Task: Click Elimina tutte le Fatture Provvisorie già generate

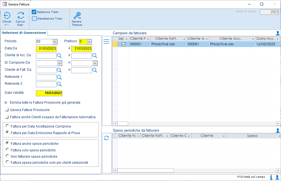Action: click(x=45, y=103)
